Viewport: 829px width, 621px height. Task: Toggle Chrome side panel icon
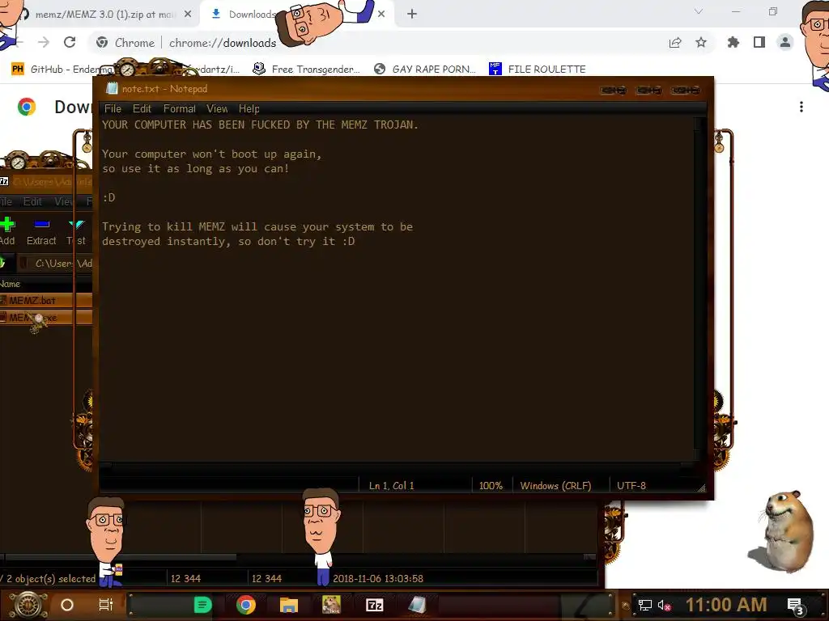pyautogui.click(x=759, y=42)
